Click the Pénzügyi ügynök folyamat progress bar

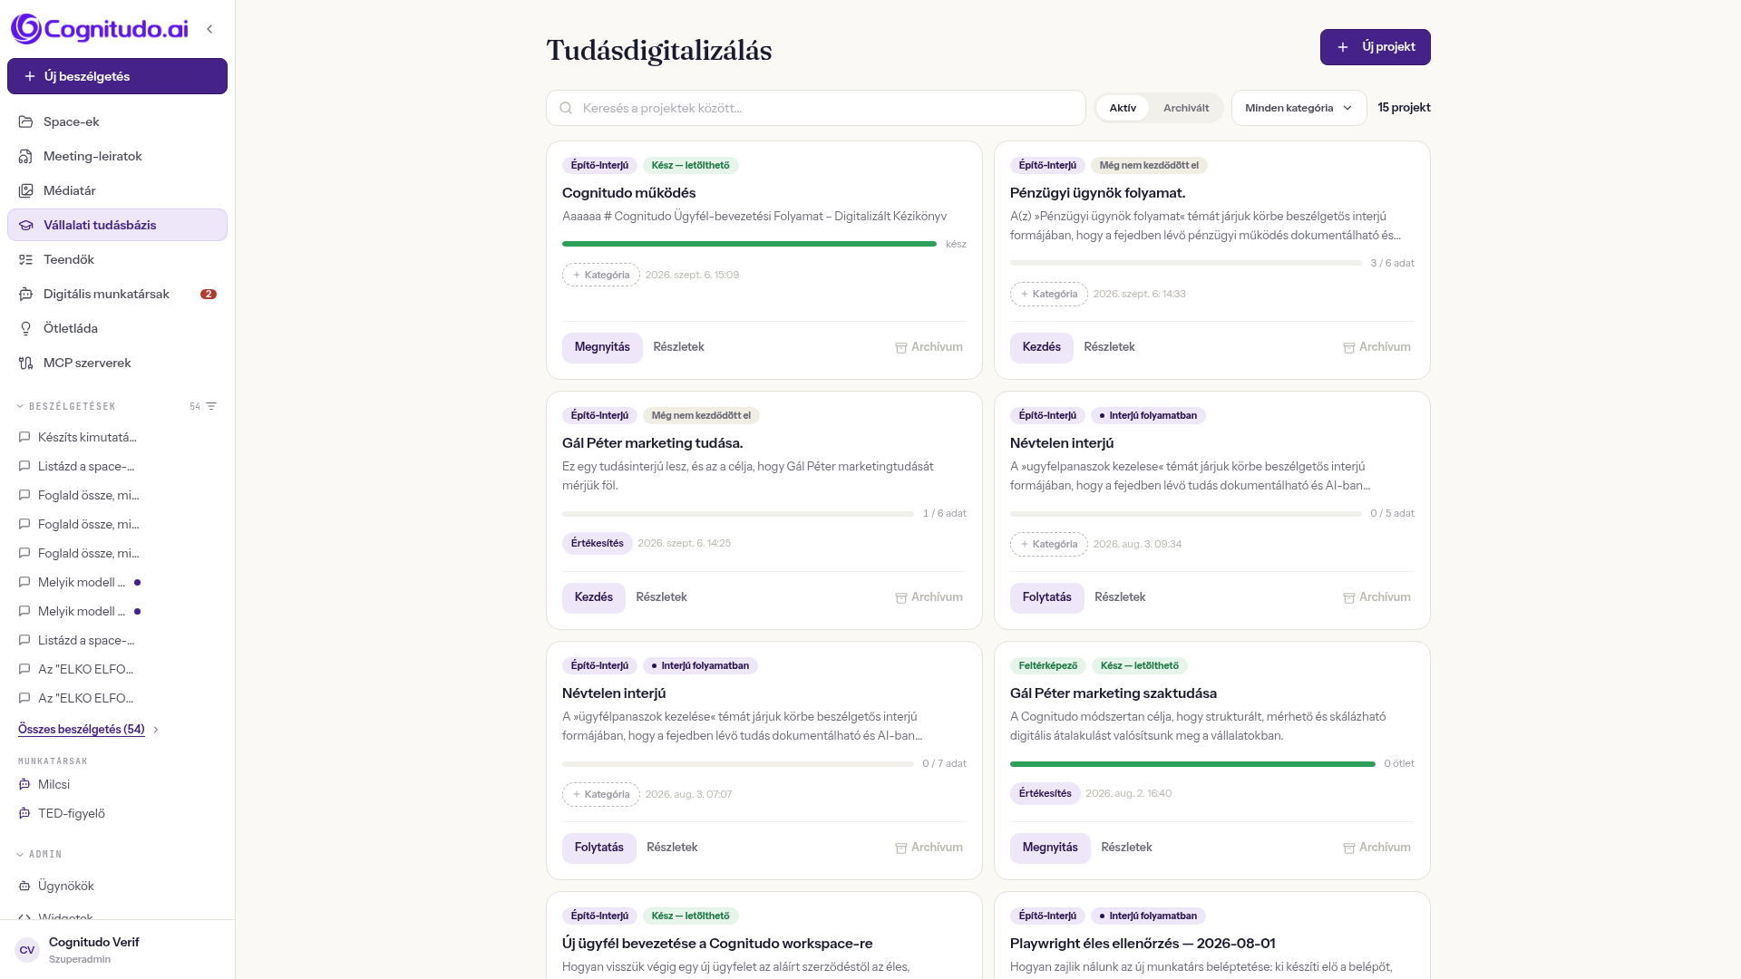[x=1186, y=263]
